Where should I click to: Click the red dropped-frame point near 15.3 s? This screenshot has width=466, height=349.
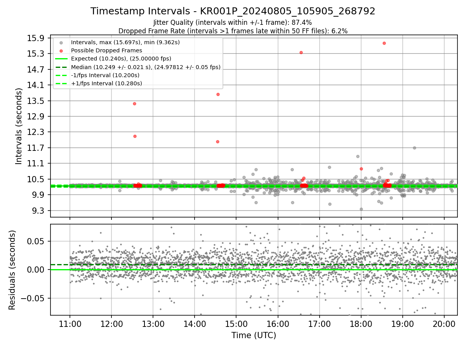[301, 52]
